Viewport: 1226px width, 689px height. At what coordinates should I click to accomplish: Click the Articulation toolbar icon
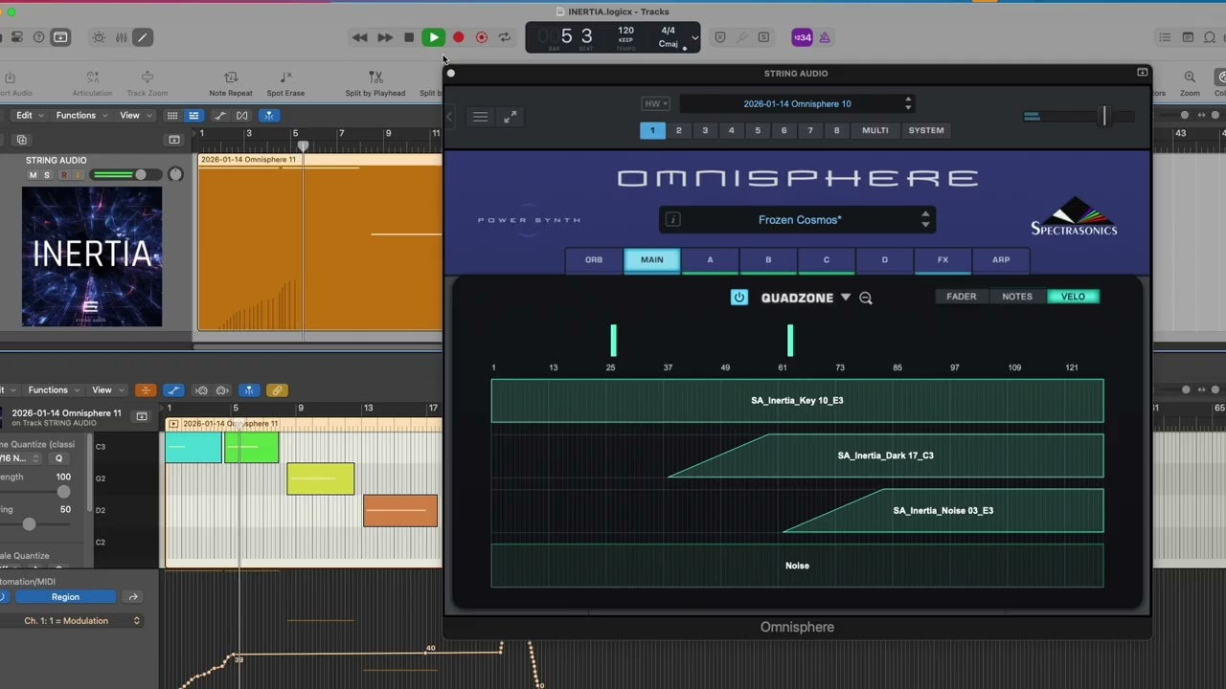[x=92, y=77]
